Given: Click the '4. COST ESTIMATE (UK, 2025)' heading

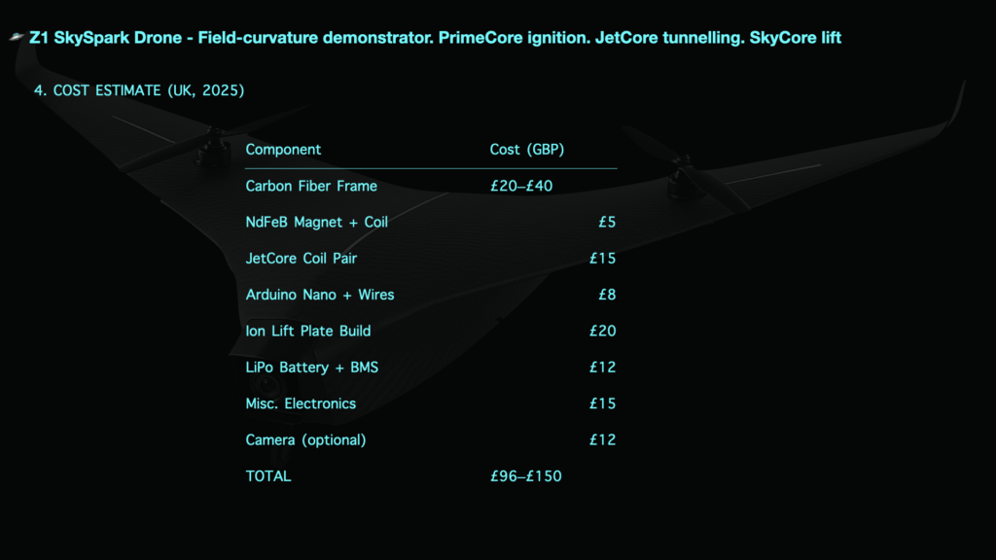Looking at the screenshot, I should [x=139, y=90].
